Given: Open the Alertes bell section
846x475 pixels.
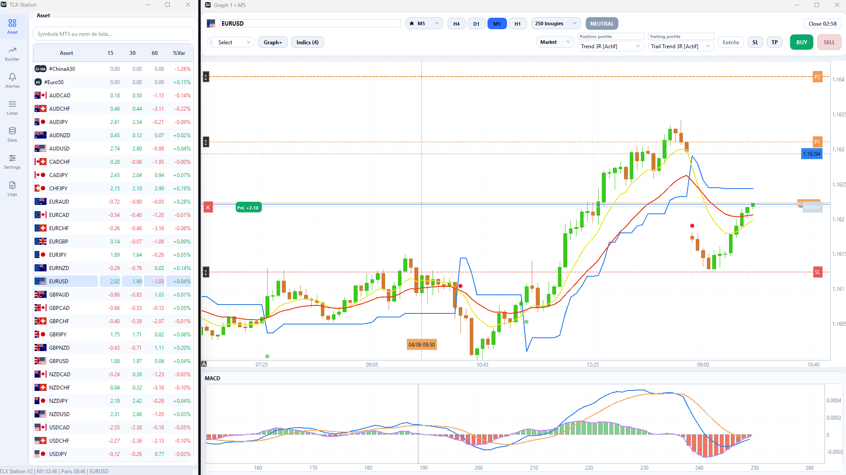Looking at the screenshot, I should [x=12, y=81].
